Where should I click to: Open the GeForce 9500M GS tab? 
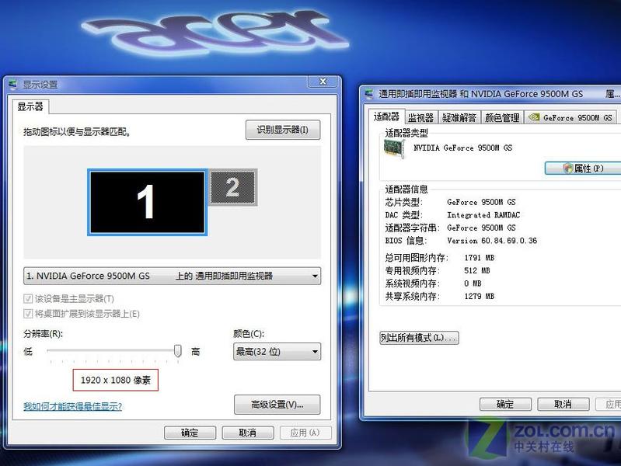(x=570, y=117)
